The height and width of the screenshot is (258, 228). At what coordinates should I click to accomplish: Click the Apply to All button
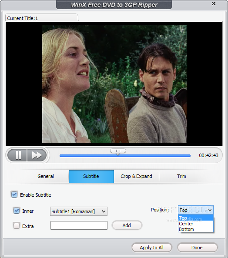pyautogui.click(x=152, y=248)
